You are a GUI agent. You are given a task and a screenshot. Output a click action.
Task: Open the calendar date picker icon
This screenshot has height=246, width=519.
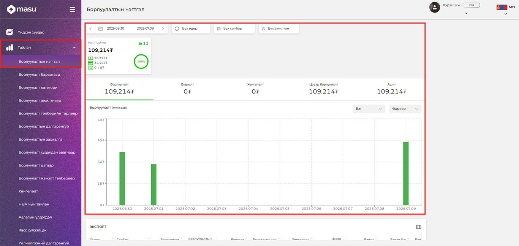101,29
